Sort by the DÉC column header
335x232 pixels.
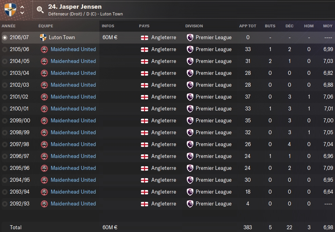289,26
